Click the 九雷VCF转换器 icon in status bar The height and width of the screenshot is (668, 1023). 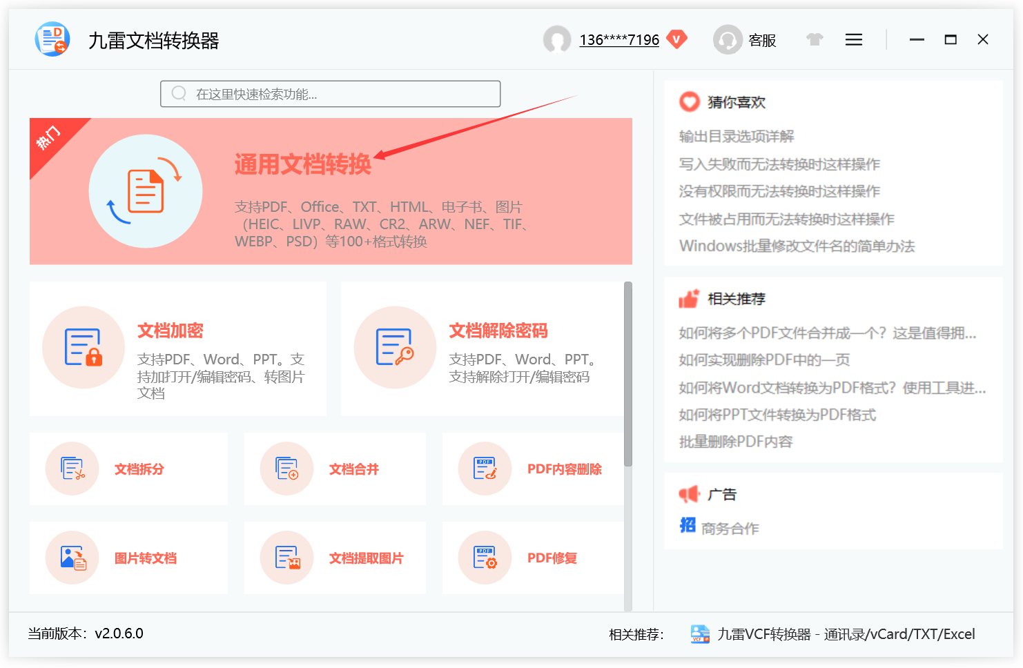click(x=700, y=634)
